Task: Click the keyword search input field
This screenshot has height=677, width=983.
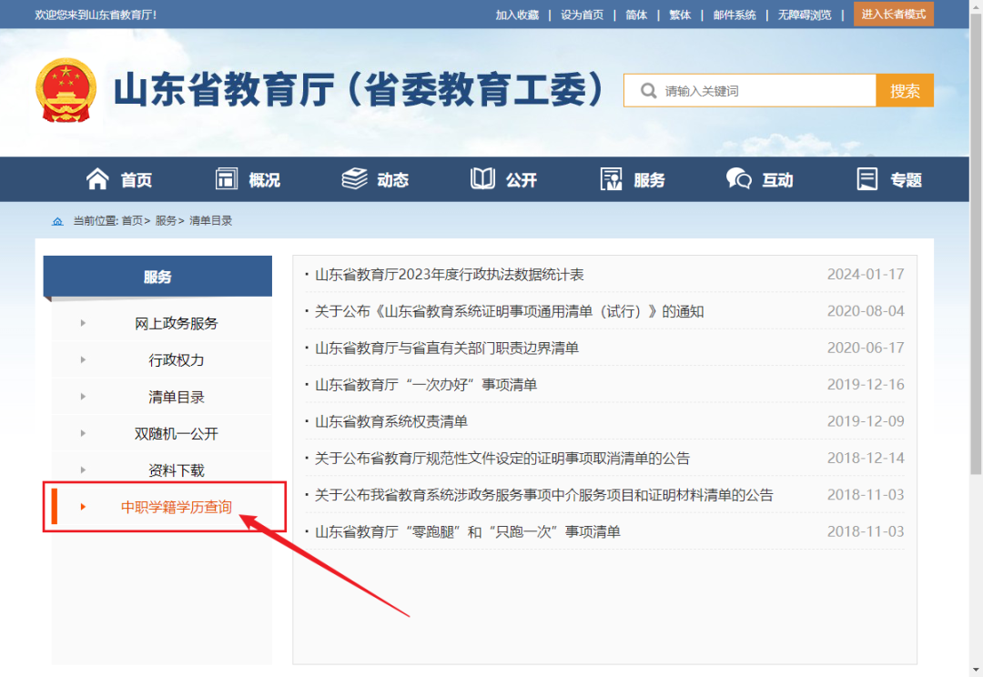Action: 749,90
